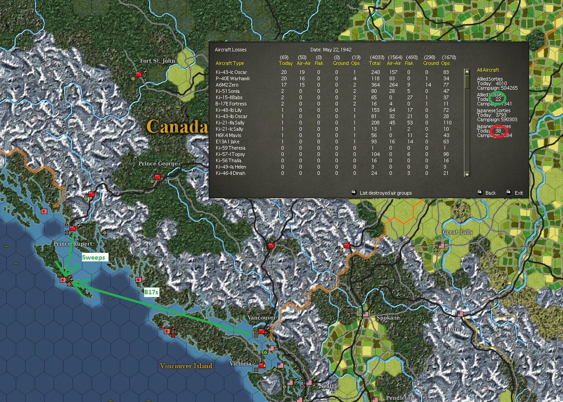Click the scroll down arrow of aircraft list
This screenshot has height=402, width=563.
point(467,174)
